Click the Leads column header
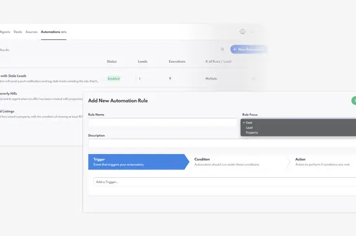 coord(142,61)
